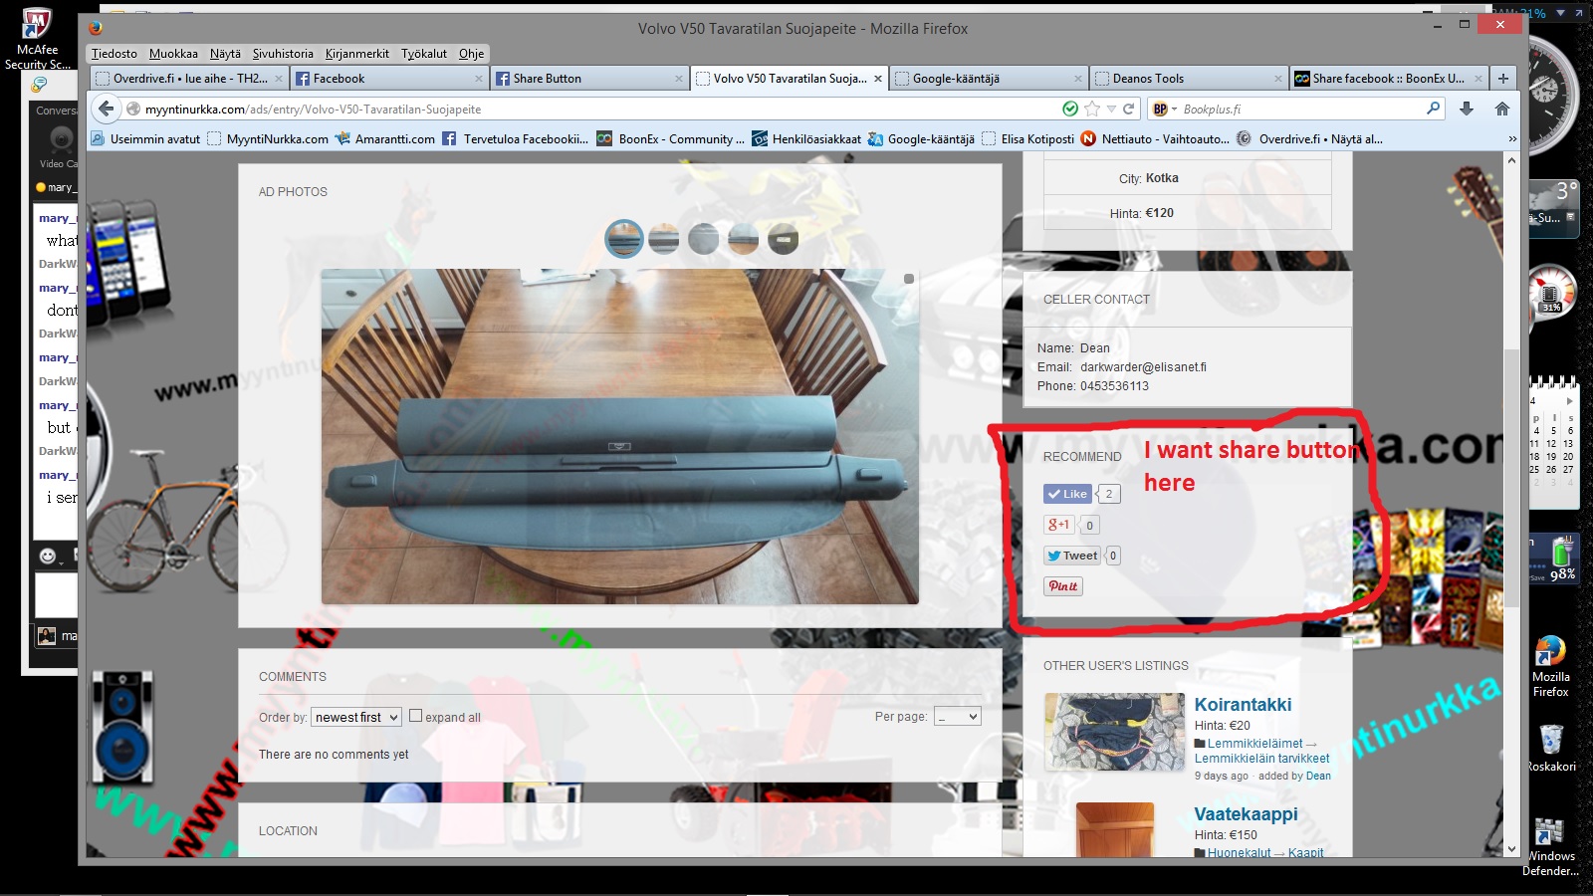Open the Koirantakki listing link

tap(1243, 704)
